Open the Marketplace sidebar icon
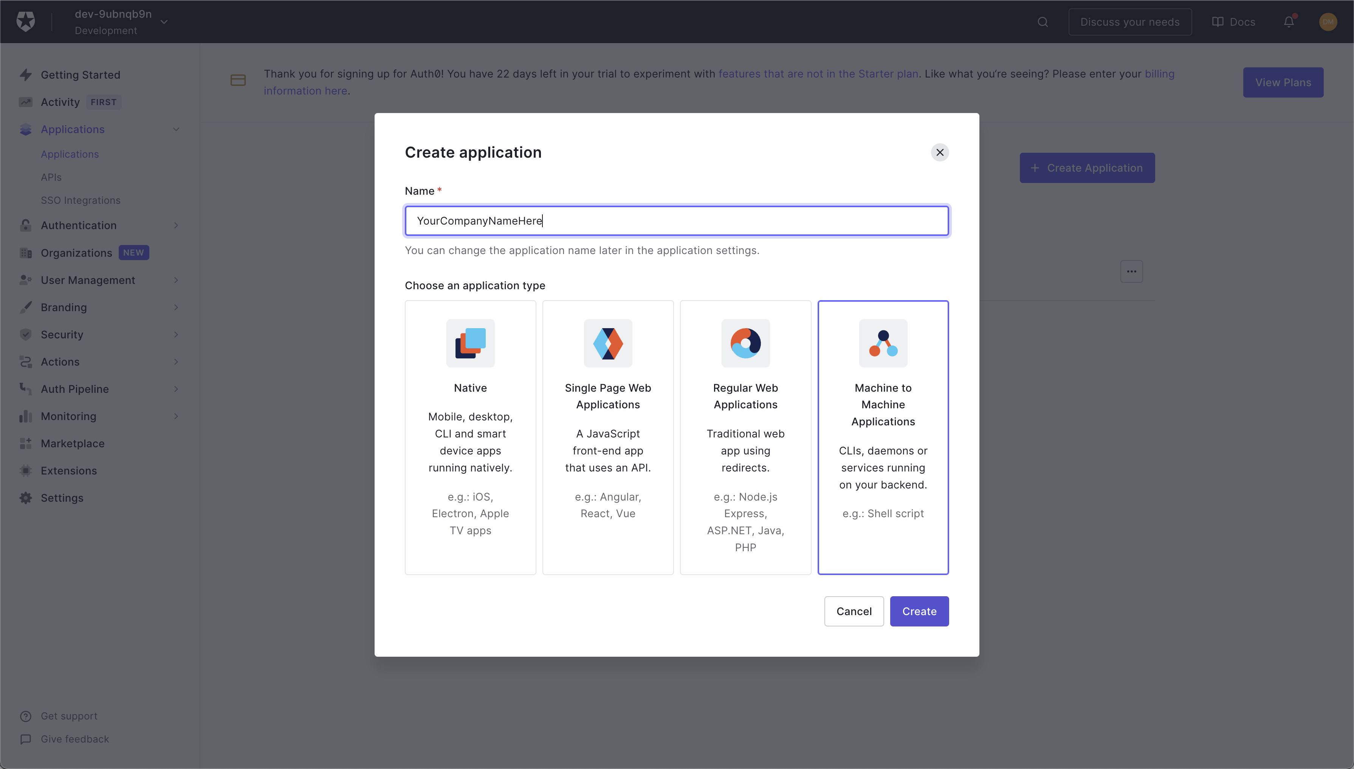 (x=25, y=443)
